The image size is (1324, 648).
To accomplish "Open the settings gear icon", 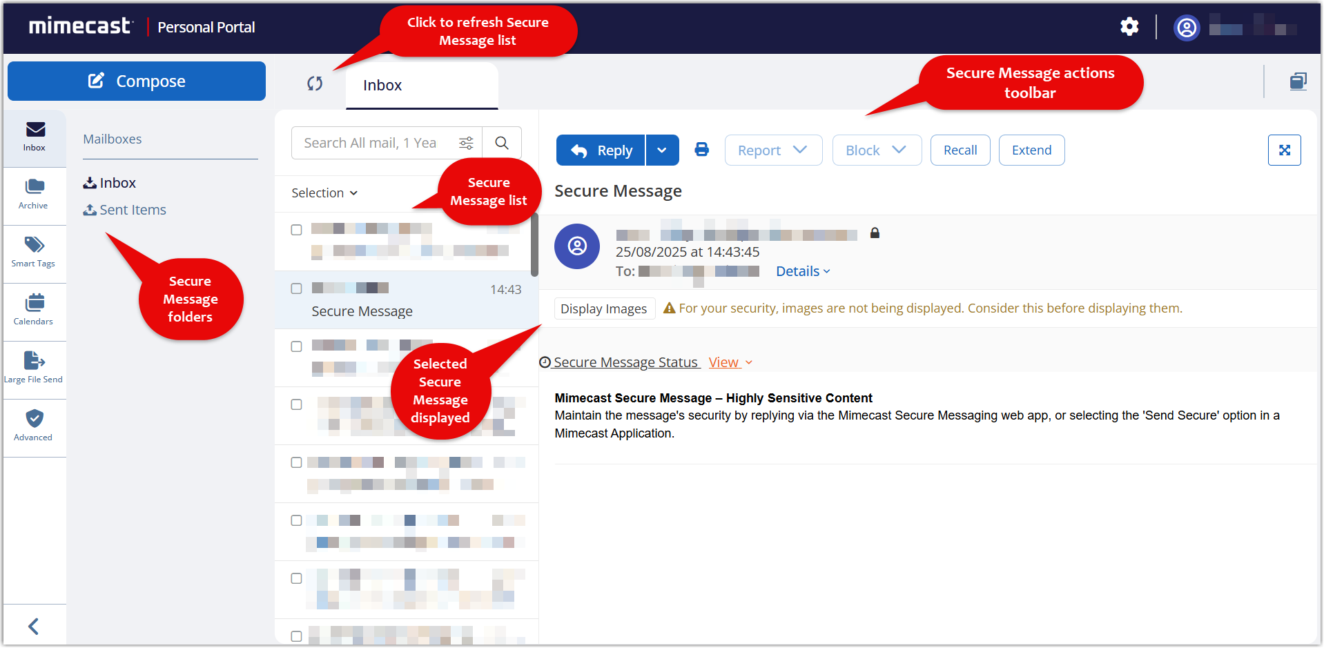I will coord(1129,27).
